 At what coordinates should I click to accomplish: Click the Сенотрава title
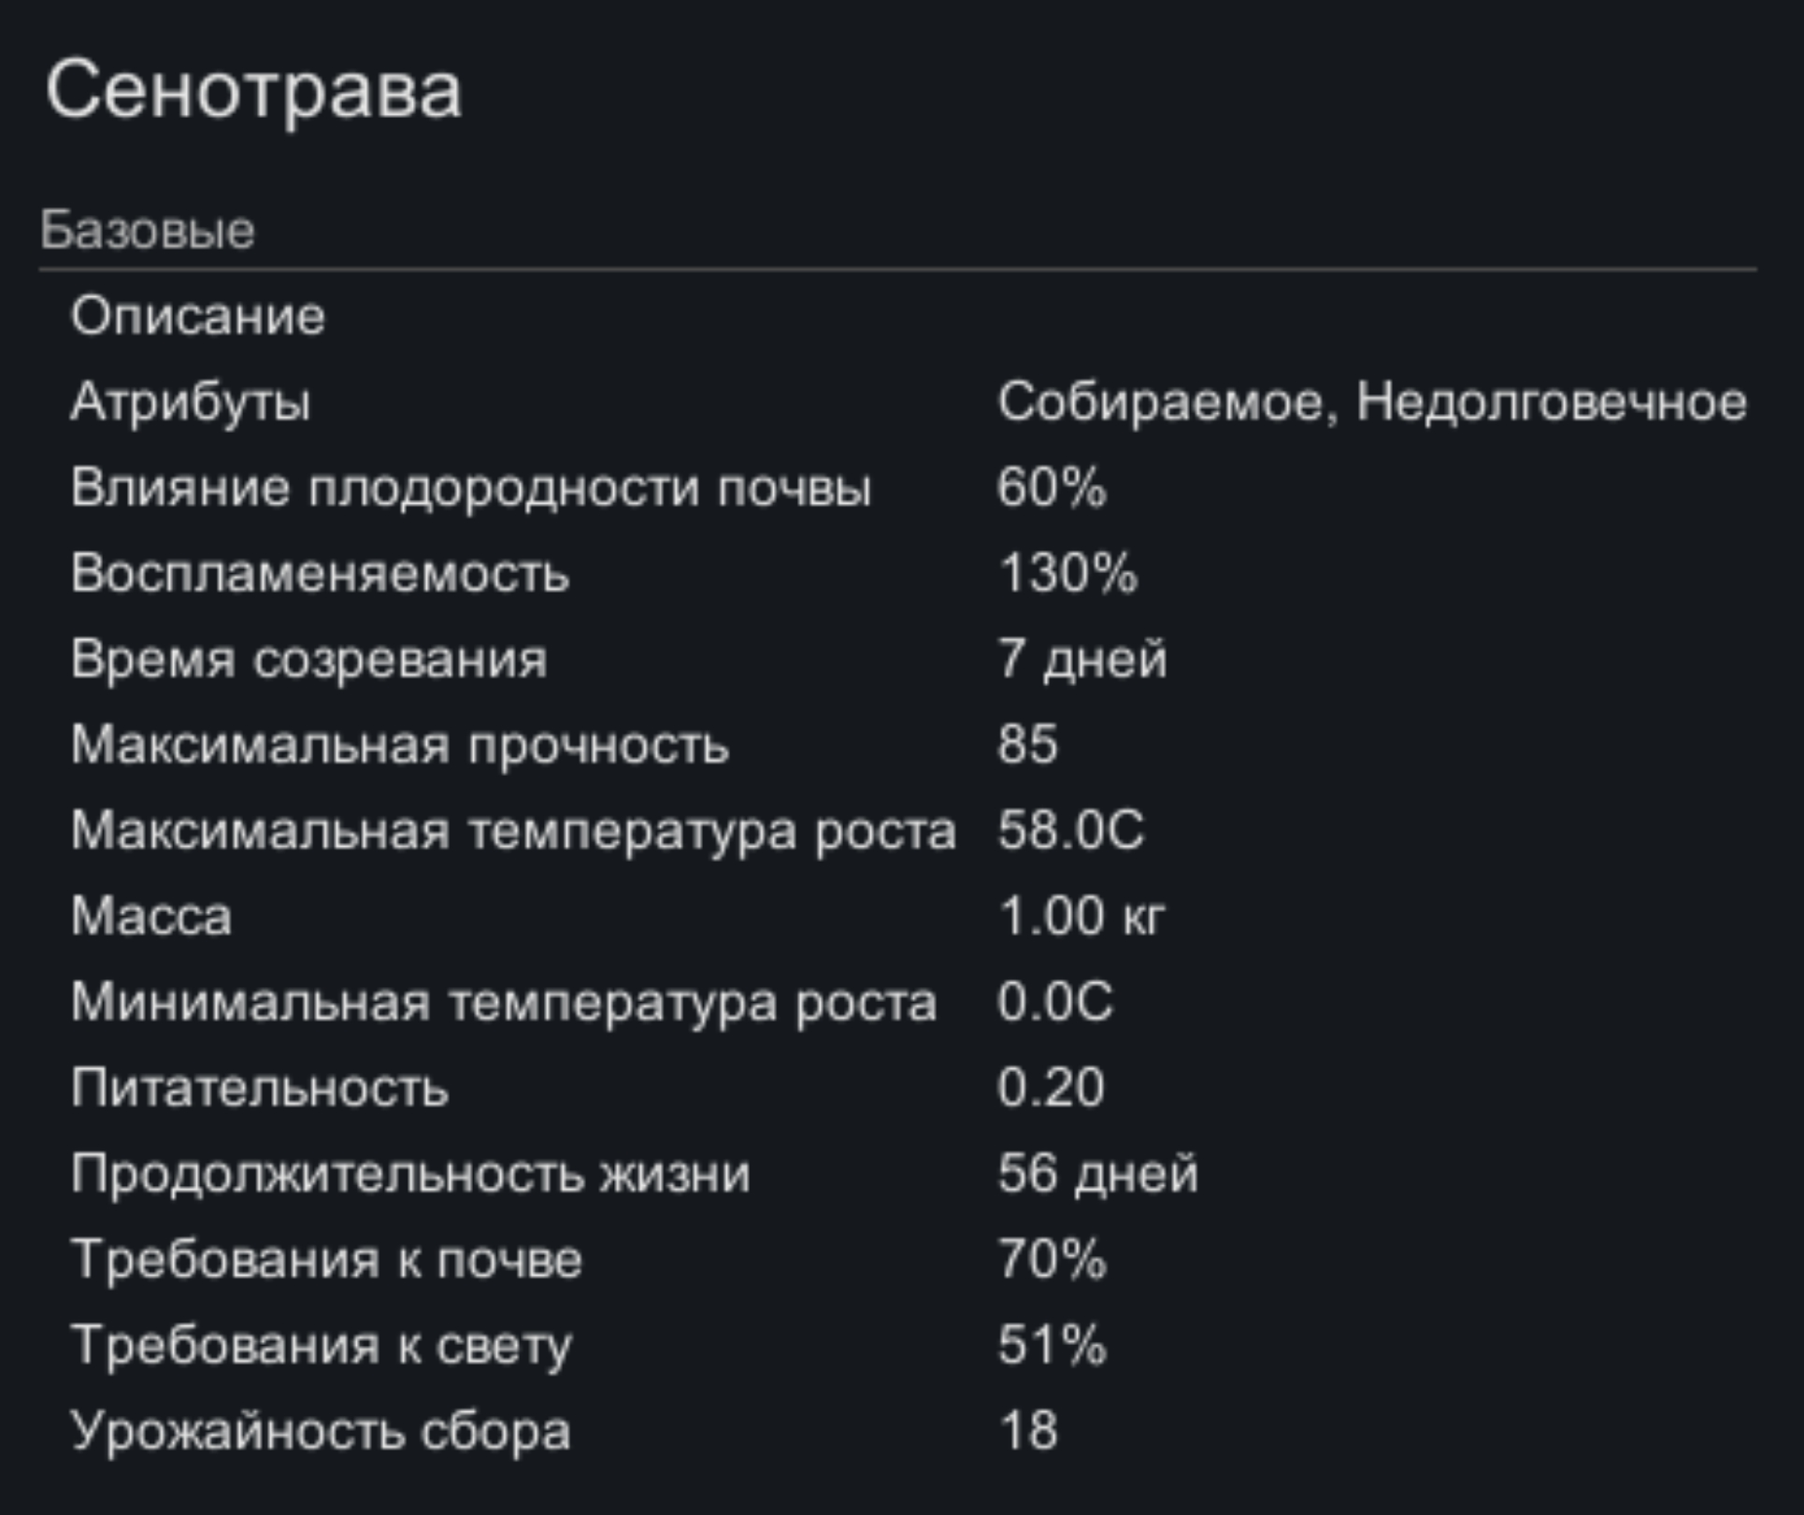pyautogui.click(x=253, y=90)
